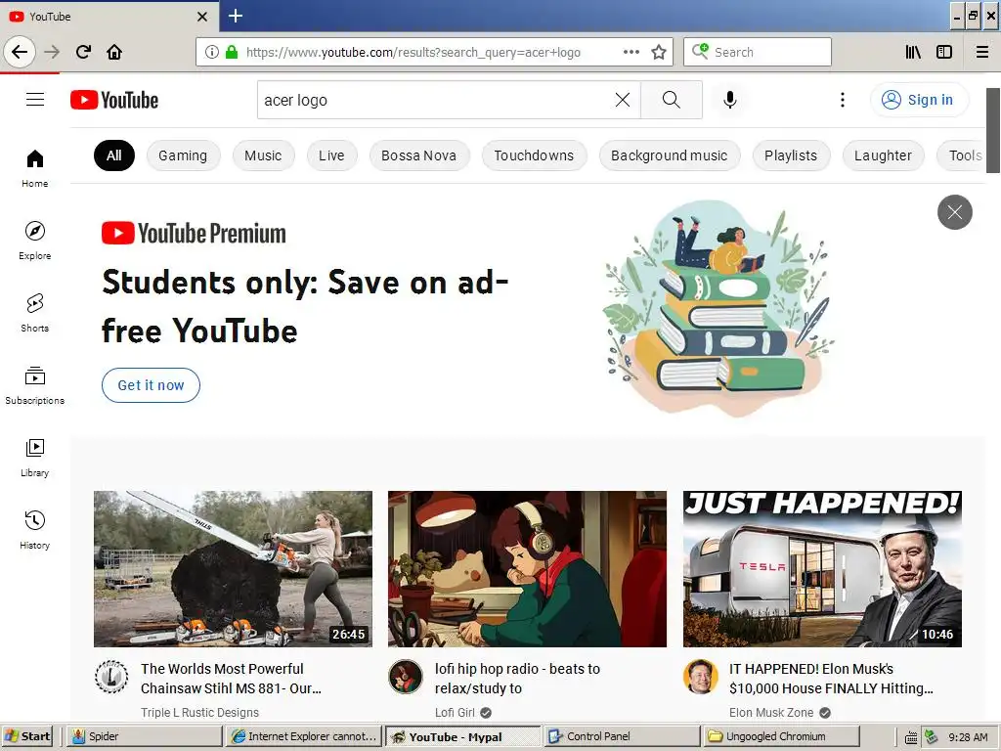Switch to Ungoogled Chromium taskbar item
The width and height of the screenshot is (1001, 751).
tap(781, 736)
